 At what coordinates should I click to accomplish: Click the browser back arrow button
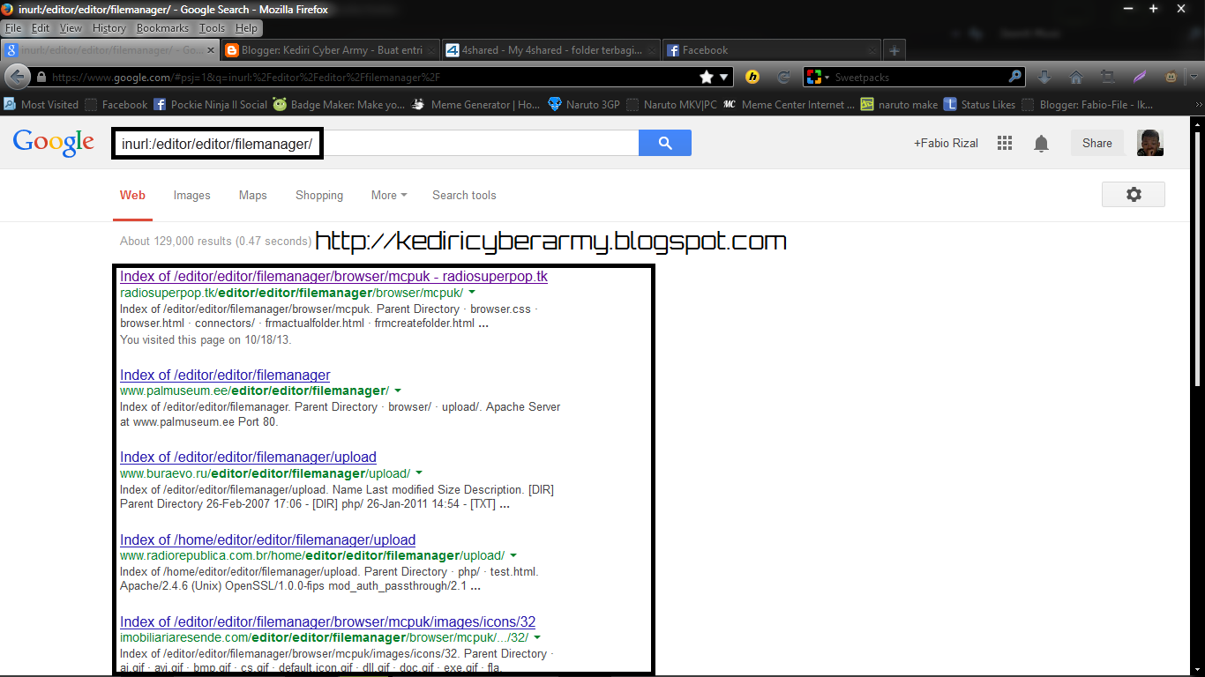click(x=18, y=77)
